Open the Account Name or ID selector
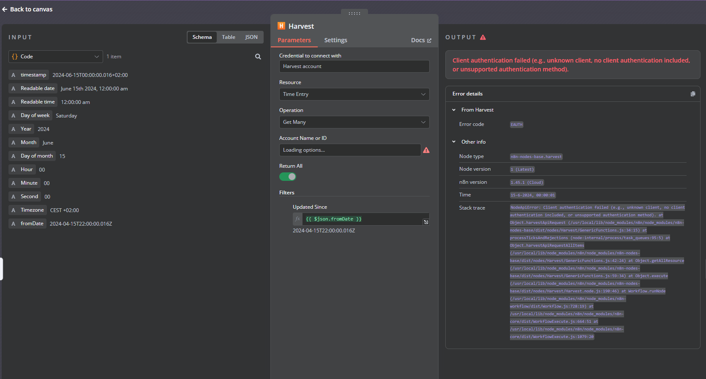706x379 pixels. [x=350, y=150]
